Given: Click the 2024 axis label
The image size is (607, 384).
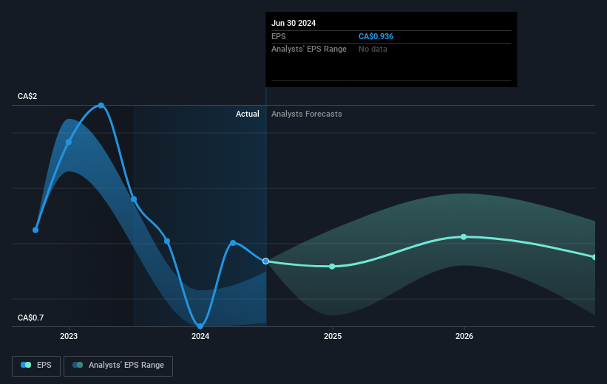Looking at the screenshot, I should click(x=200, y=337).
